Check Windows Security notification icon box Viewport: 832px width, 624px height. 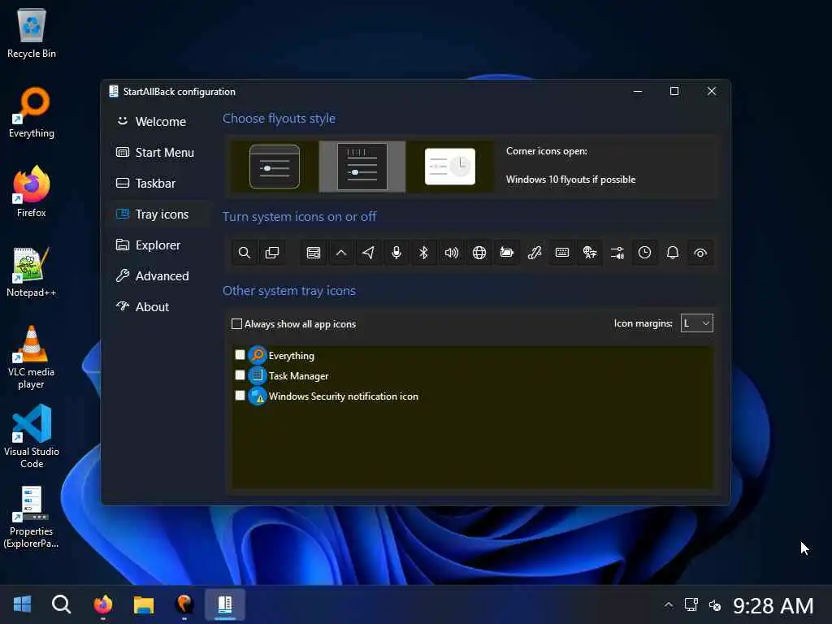coord(240,396)
